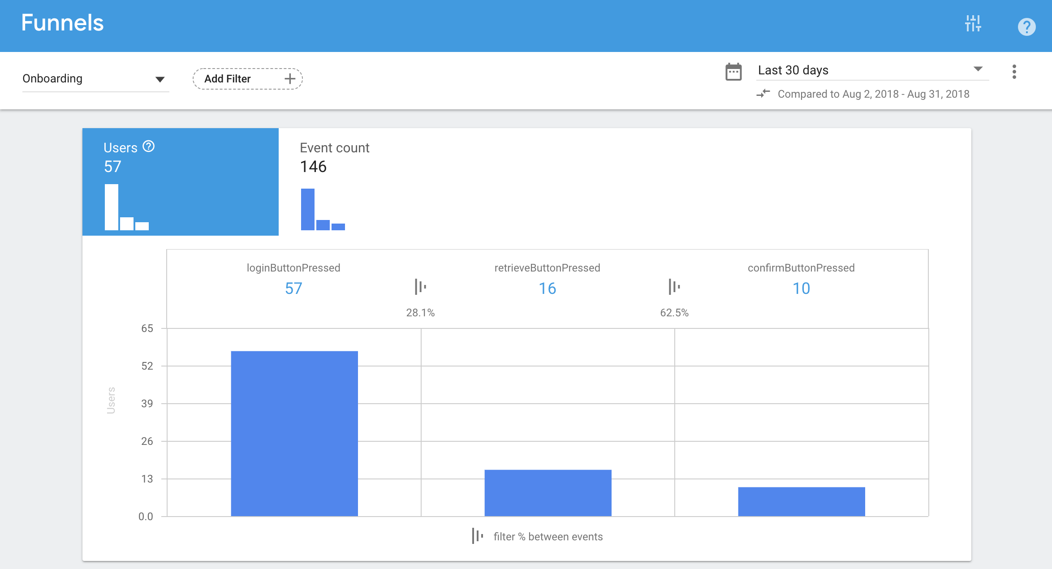Click the Funnels page title
1052x569 pixels.
point(62,23)
